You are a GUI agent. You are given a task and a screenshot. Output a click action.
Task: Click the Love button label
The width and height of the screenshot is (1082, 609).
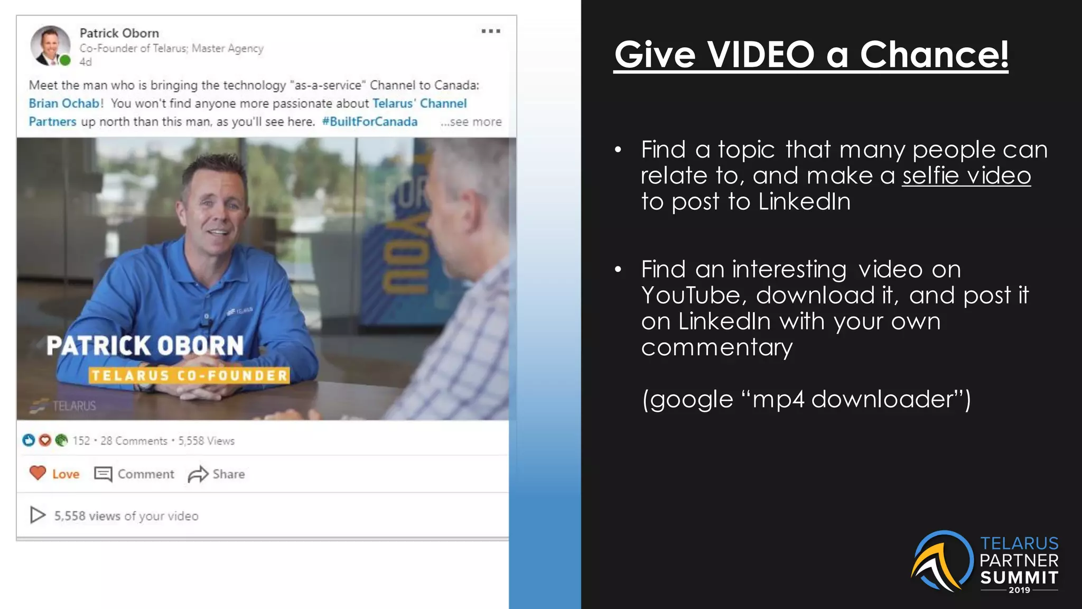66,474
